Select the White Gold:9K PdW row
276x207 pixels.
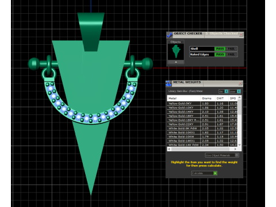202,128
